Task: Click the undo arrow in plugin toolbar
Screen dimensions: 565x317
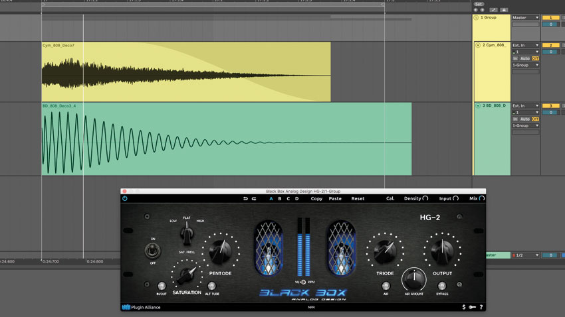Action: click(x=245, y=198)
